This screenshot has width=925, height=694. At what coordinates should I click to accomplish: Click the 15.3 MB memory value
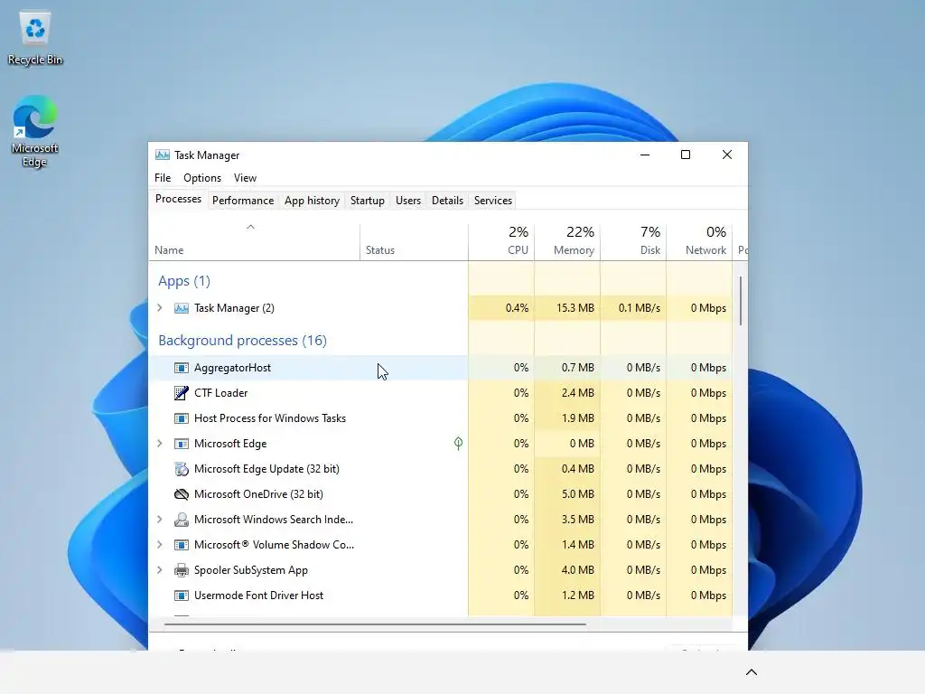coord(575,308)
